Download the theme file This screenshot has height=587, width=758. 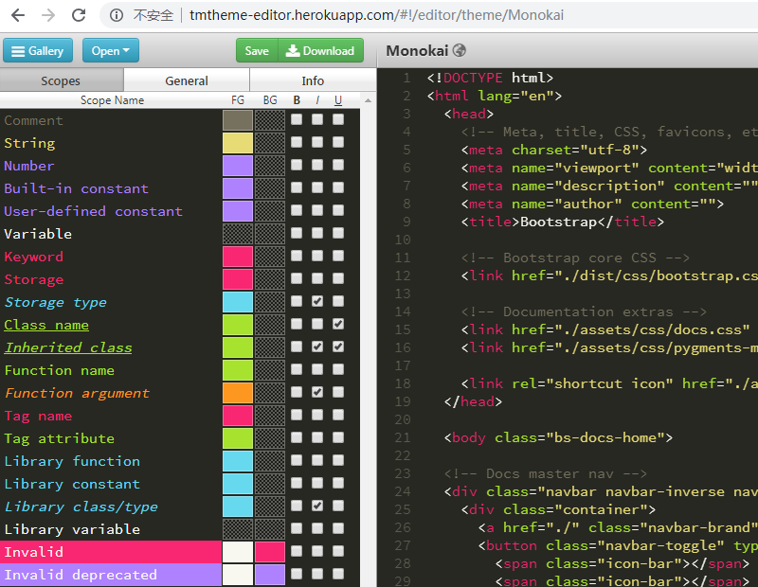[x=321, y=51]
